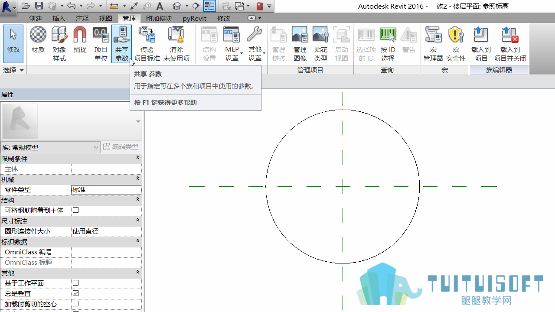Switch to the pyRevit tab
555x312 pixels.
pos(195,18)
